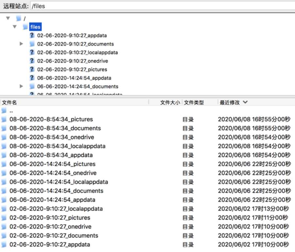Select 02-06-2020-9:10:27_pictures in the tree

(72, 69)
